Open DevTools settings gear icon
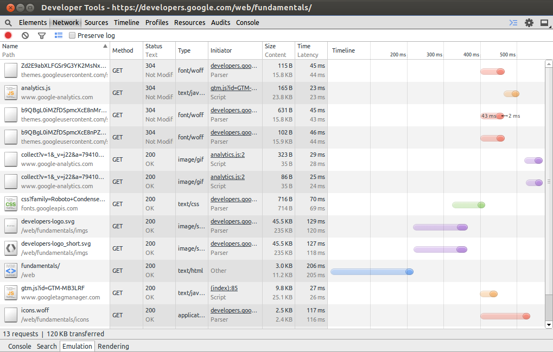553x352 pixels. [x=529, y=23]
